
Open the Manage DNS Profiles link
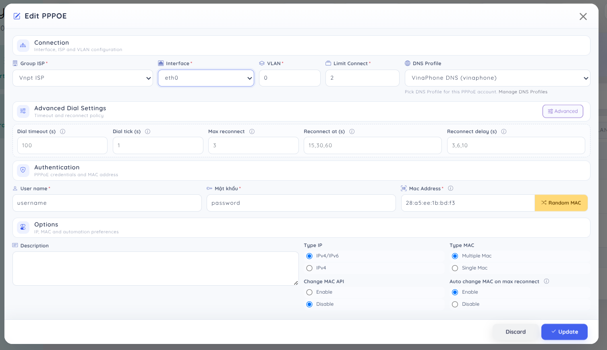tap(523, 92)
